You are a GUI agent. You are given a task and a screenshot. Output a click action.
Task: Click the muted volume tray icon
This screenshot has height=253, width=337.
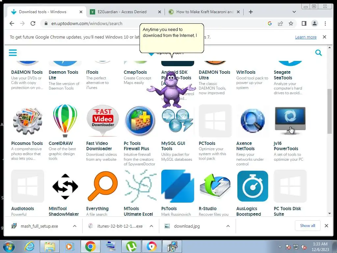pyautogui.click(x=304, y=247)
